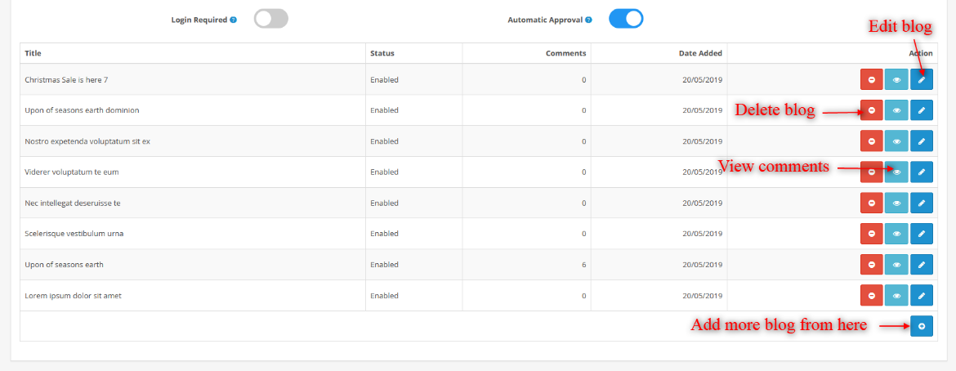
Task: Toggle the Login Required switch
Action: pos(270,19)
